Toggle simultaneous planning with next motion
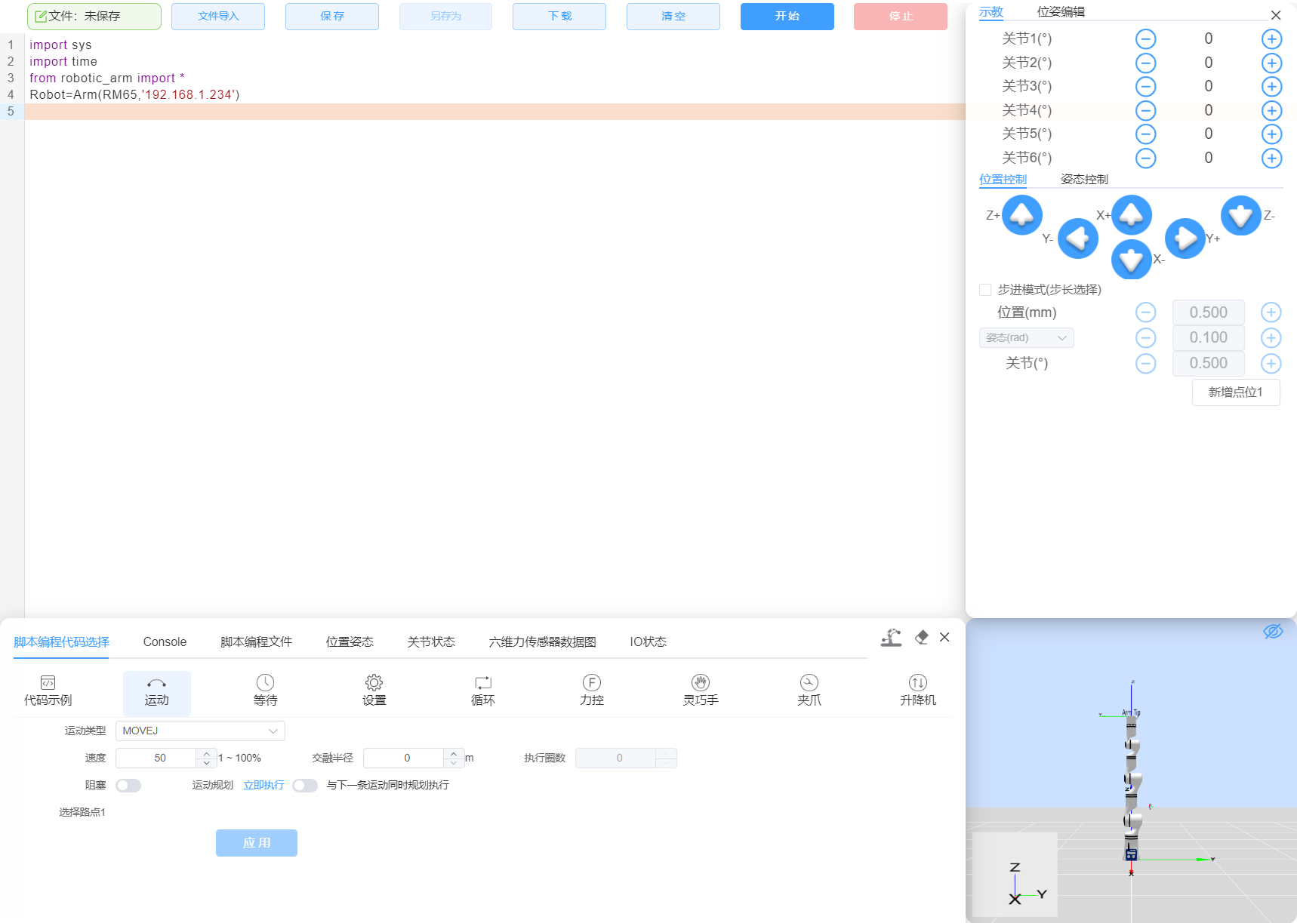The image size is (1297, 923). tap(305, 785)
